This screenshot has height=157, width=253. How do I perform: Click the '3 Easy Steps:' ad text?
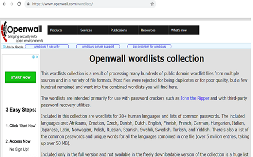coord(21,110)
